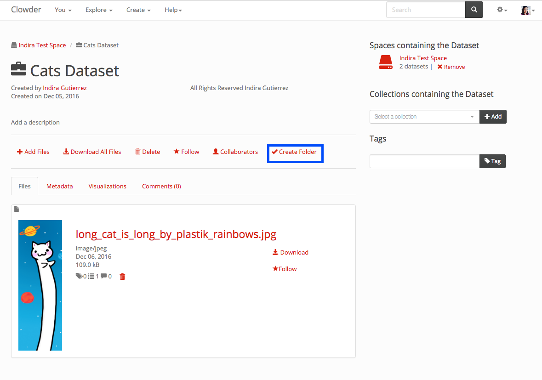542x380 pixels.
Task: Follow the long cat file
Action: [x=285, y=269]
